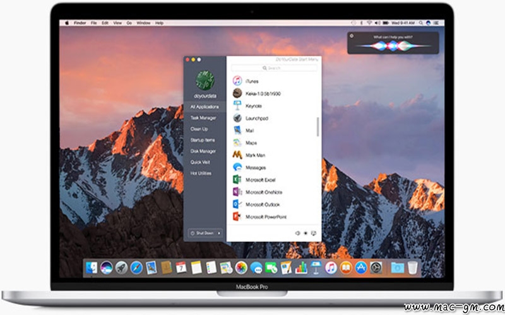This screenshot has height=315, width=505.
Task: Open Calendar in the Dock
Action: click(181, 267)
